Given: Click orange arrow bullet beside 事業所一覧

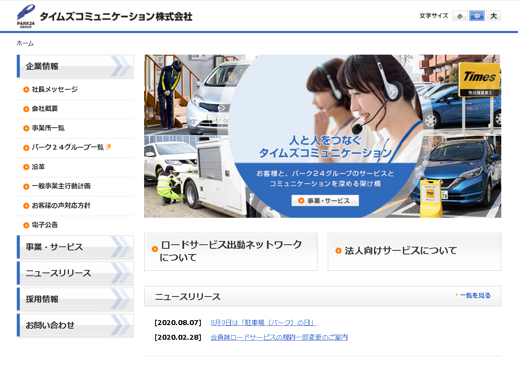Looking at the screenshot, I should click(x=26, y=128).
